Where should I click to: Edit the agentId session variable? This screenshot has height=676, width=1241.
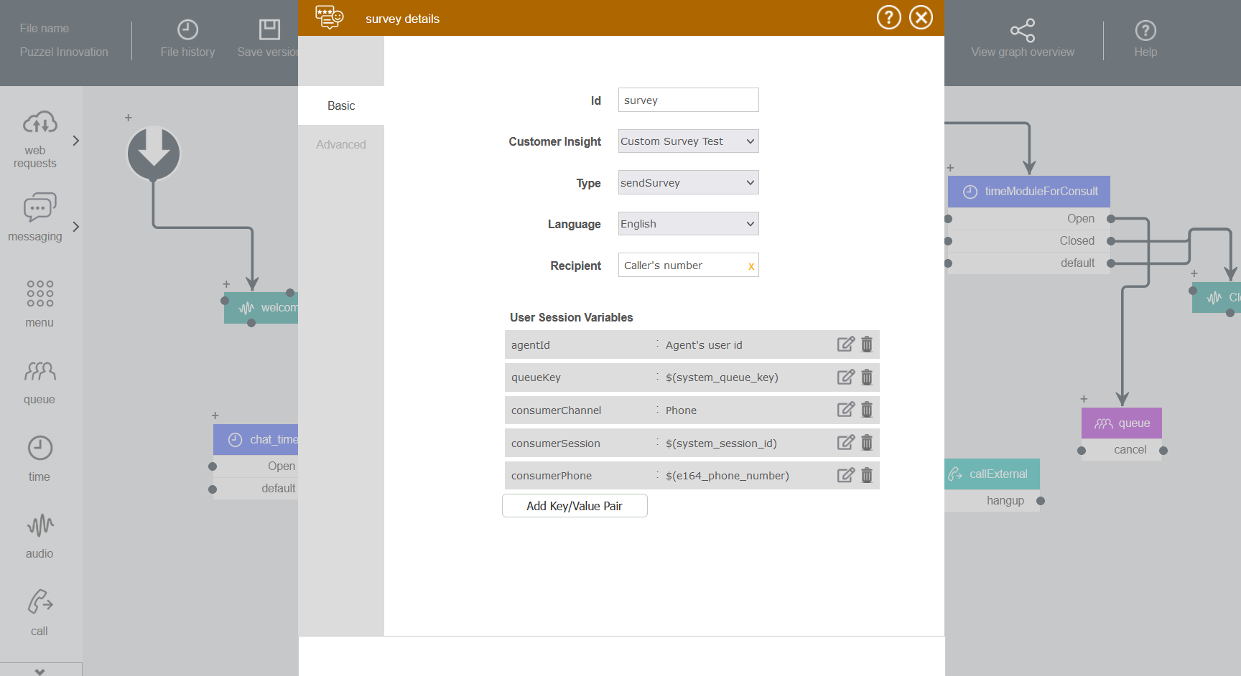[x=845, y=344]
